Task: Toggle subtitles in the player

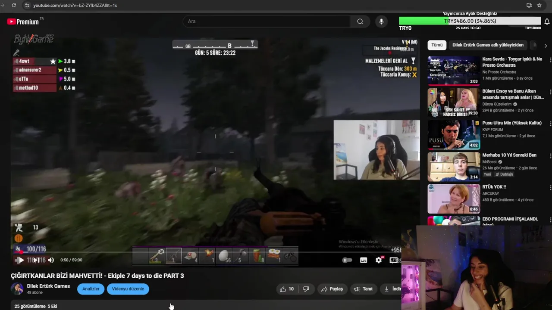Action: [x=364, y=260]
